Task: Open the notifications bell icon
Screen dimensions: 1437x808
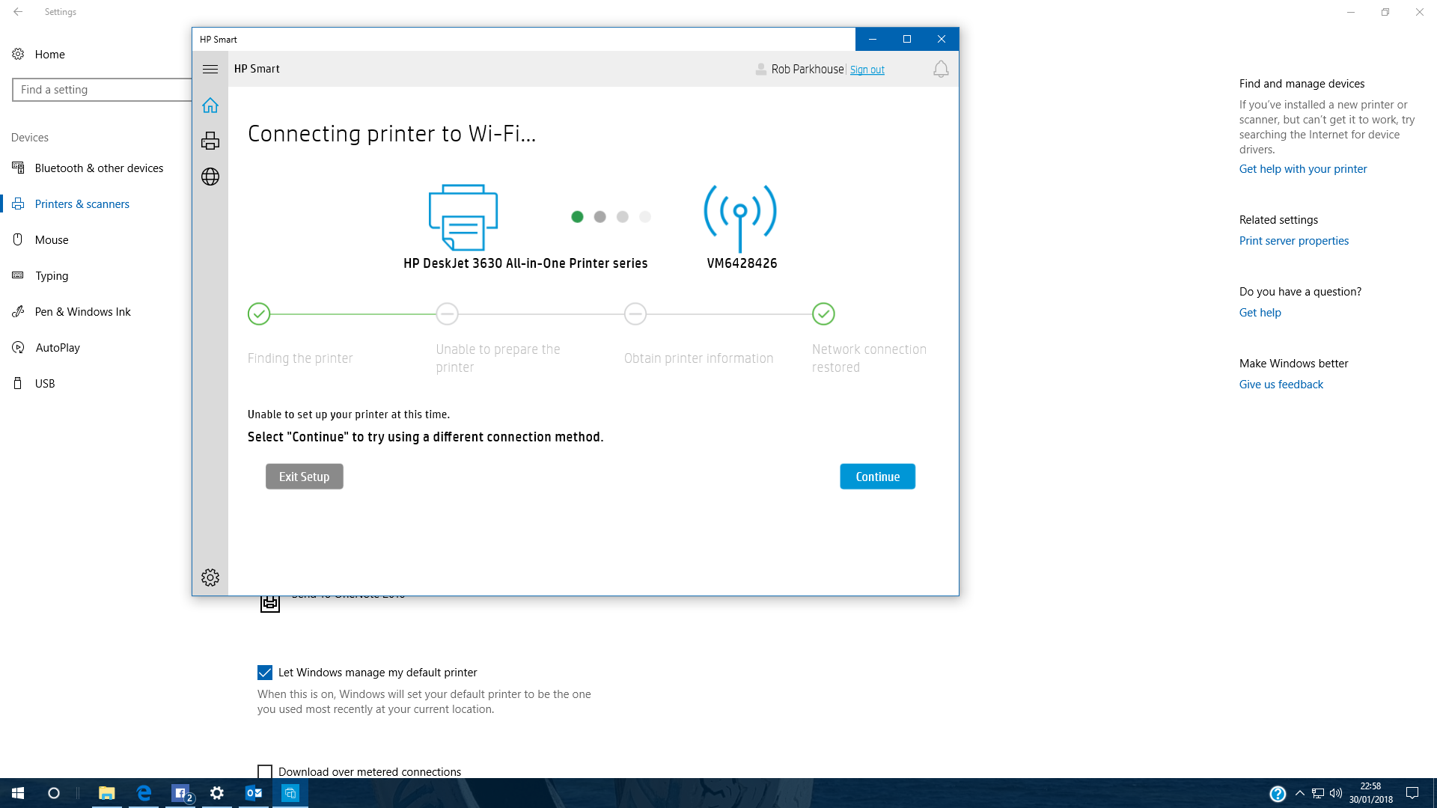Action: pos(941,70)
